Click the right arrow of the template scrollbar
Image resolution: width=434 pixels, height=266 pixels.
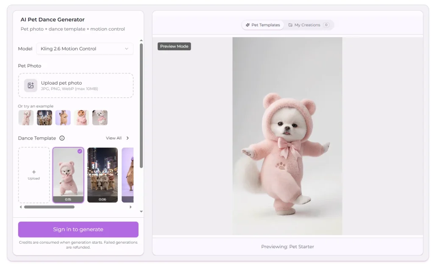[131, 207]
